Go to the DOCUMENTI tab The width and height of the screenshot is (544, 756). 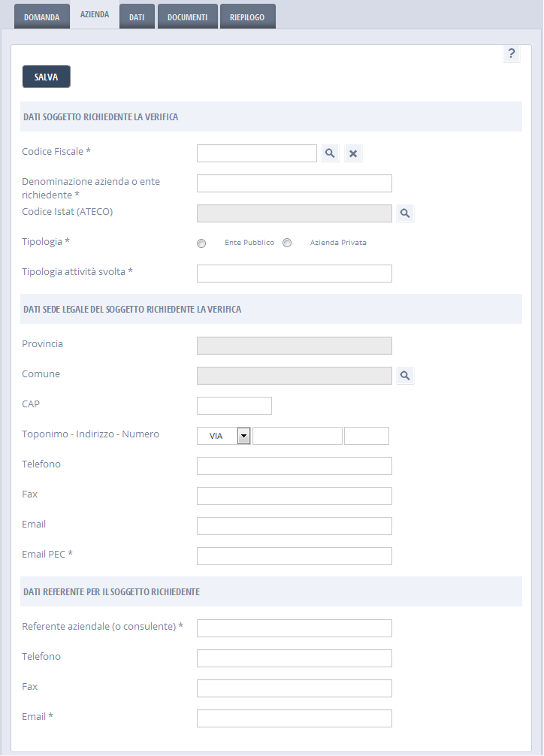coord(187,17)
